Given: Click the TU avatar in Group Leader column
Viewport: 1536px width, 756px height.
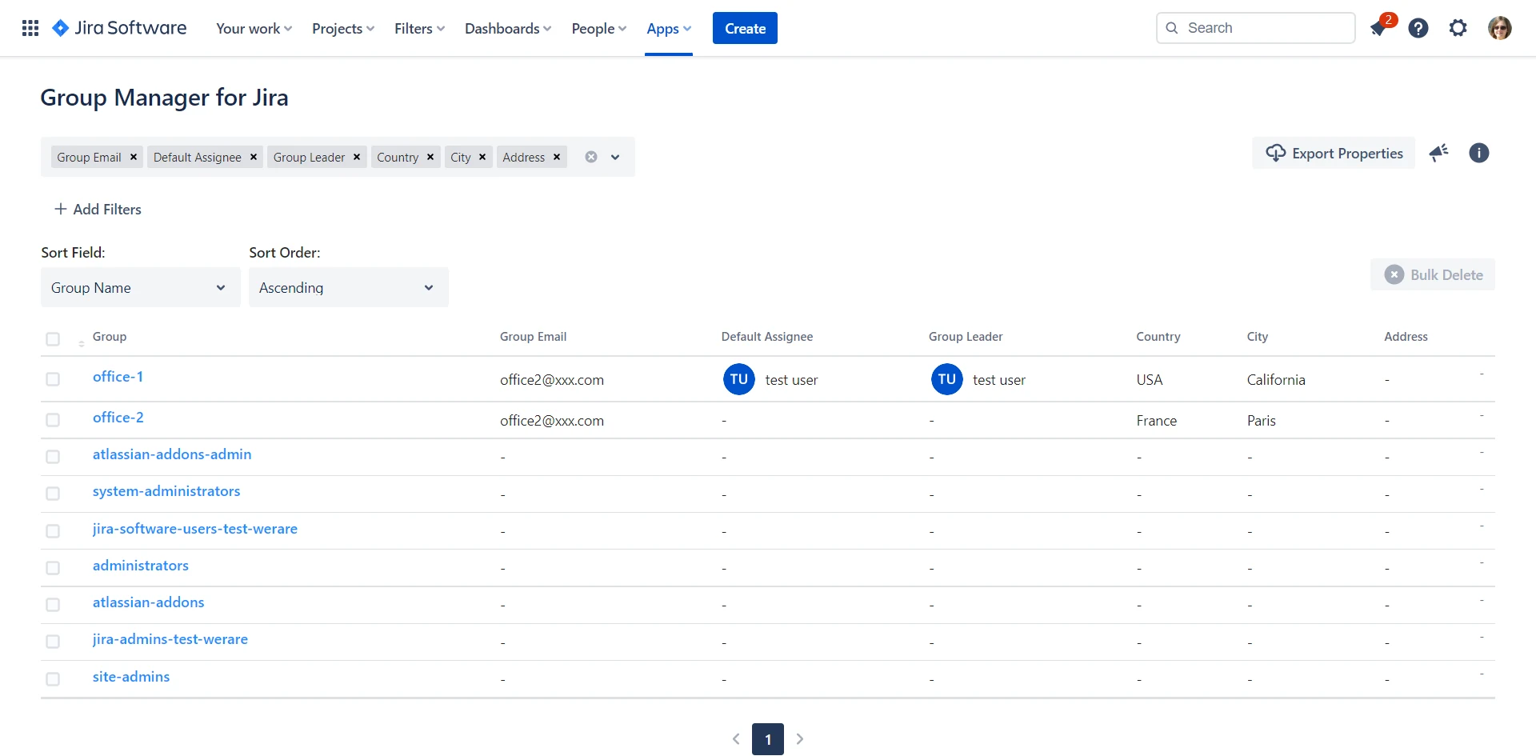Looking at the screenshot, I should (947, 379).
